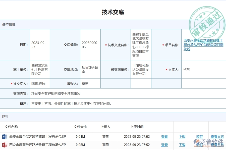This screenshot has height=150, width=226.
Task: Click 转存 on the first attachment row
Action: 200,136
